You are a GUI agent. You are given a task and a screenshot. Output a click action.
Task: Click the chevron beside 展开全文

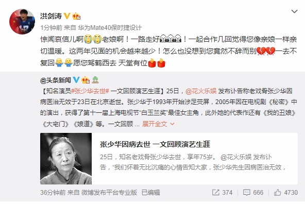click(x=172, y=124)
